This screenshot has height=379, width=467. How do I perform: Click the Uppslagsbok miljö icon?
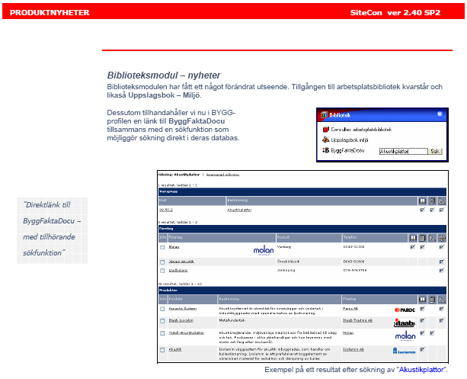(325, 140)
